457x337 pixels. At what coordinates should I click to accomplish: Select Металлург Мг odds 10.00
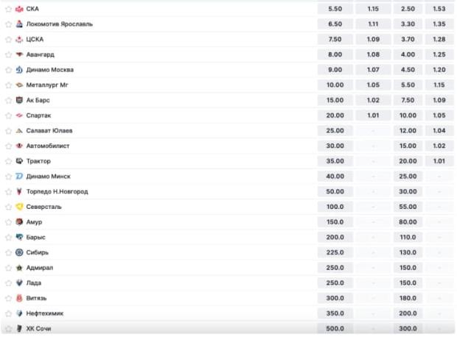coord(335,85)
